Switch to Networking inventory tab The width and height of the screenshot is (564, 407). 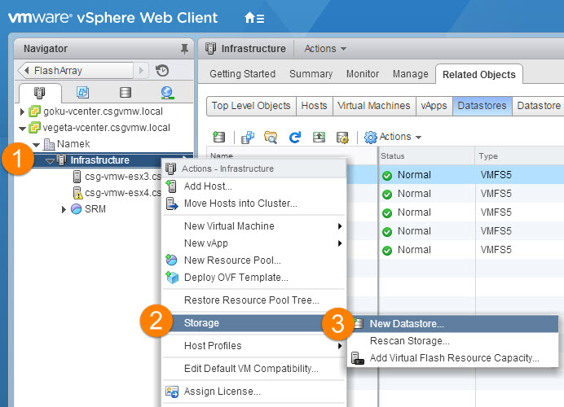[x=167, y=93]
